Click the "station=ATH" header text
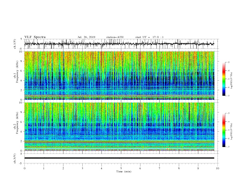The image size is (245, 189). tap(115, 37)
